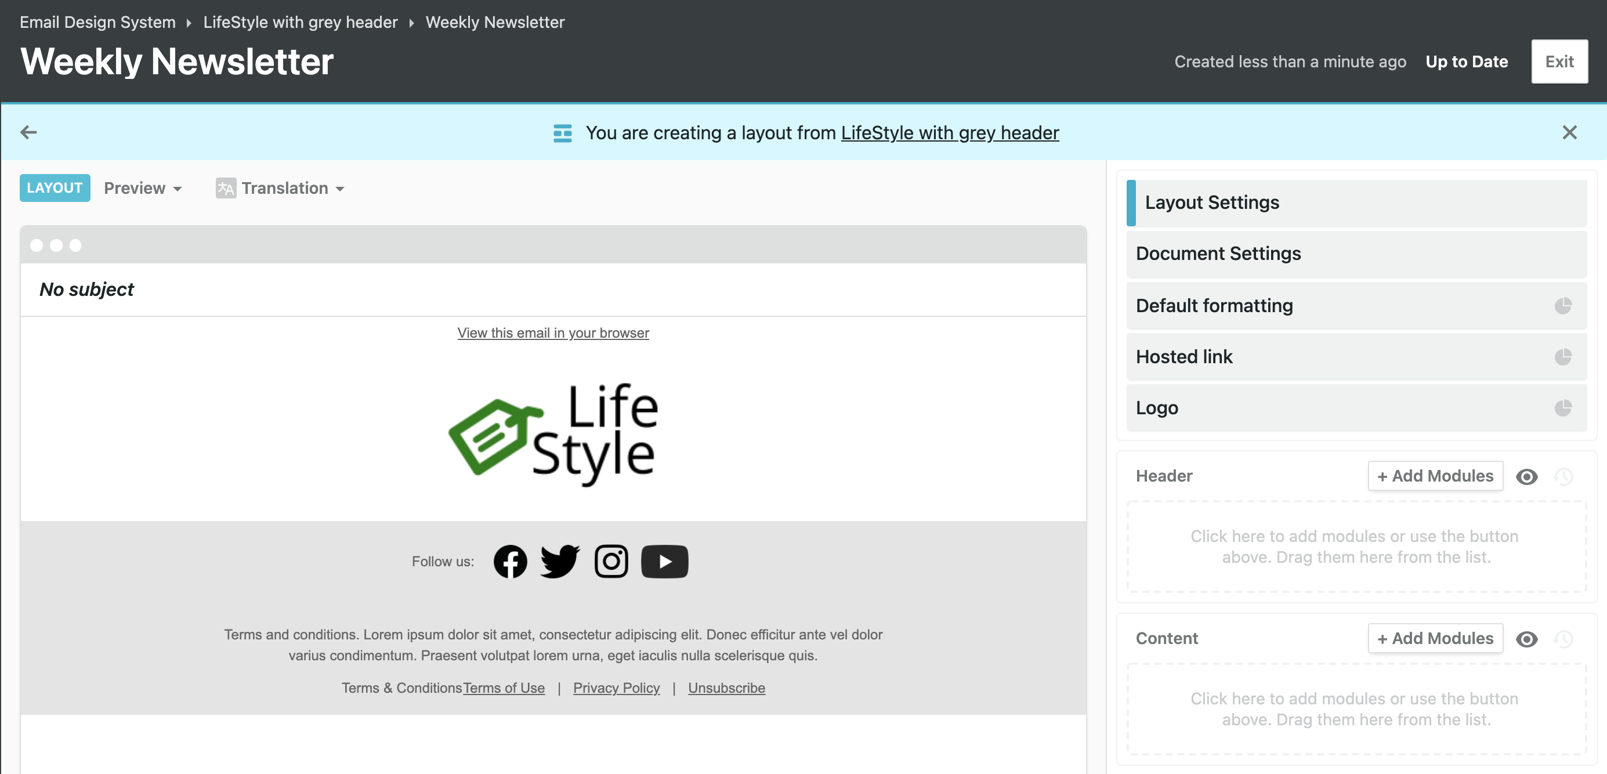Screen dimensions: 1607x774
Task: Click the Weekly Newsletter page title
Action: pos(177,62)
